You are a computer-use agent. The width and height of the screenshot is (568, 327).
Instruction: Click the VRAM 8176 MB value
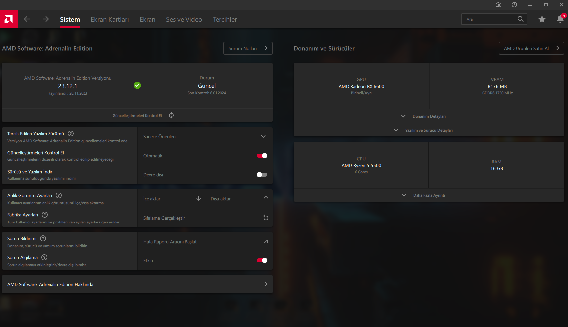497,86
